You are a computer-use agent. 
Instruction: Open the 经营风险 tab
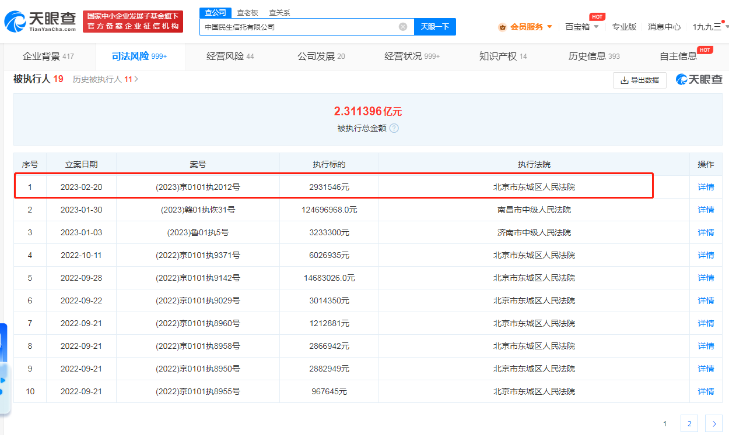[230, 56]
